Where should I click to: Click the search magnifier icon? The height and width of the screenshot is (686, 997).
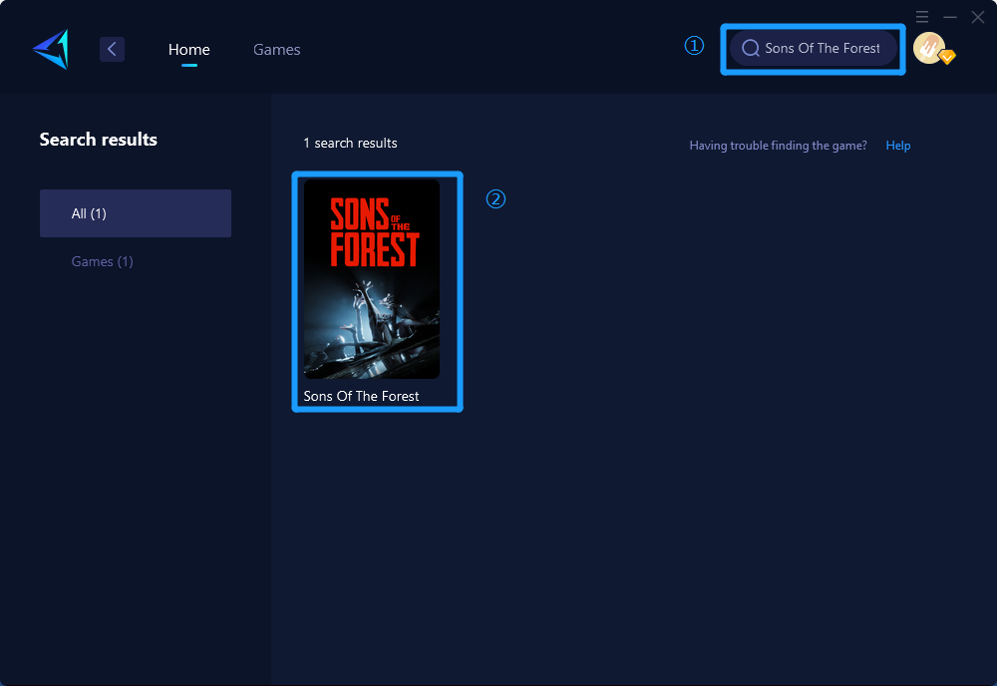click(751, 48)
